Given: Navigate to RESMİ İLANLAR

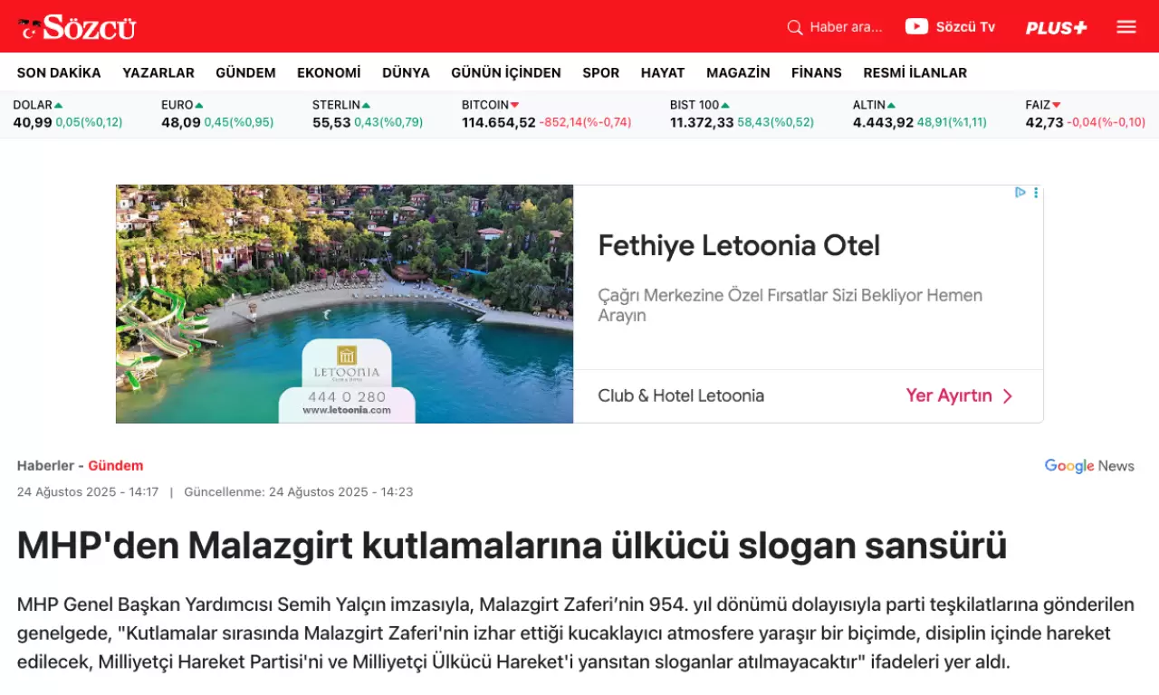Looking at the screenshot, I should click(915, 72).
